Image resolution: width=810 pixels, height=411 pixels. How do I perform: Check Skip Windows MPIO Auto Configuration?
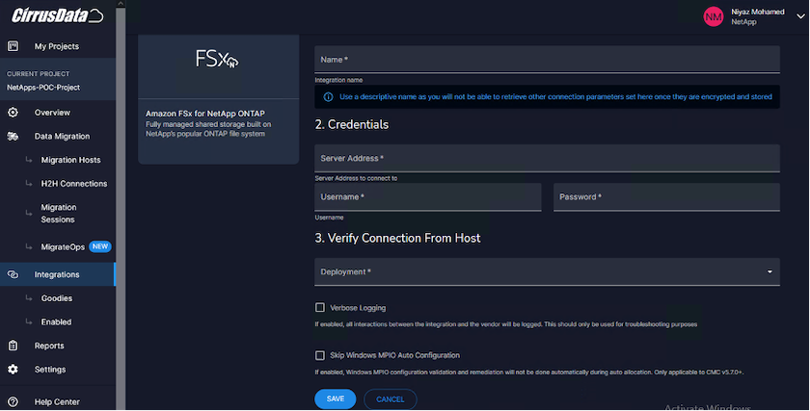click(x=320, y=355)
